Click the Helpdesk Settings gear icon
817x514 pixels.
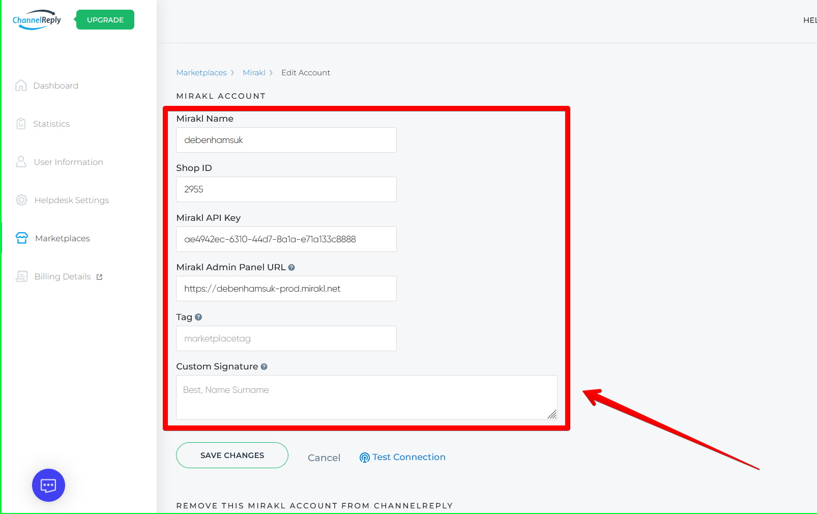21,200
